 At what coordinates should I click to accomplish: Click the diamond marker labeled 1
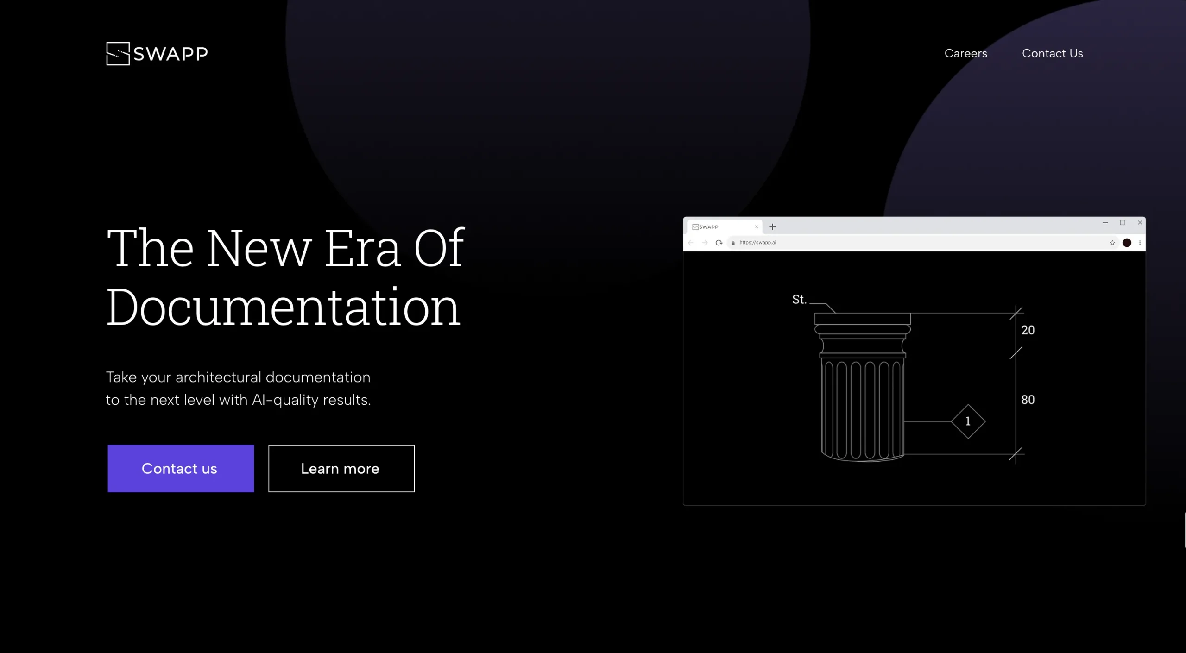pos(968,421)
